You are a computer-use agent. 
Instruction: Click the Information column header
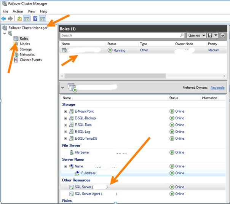coord(209,98)
